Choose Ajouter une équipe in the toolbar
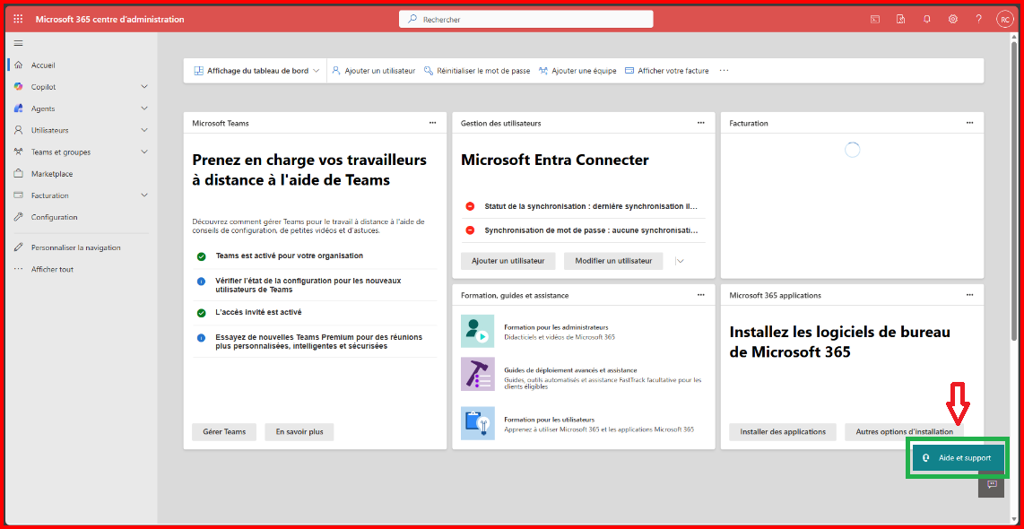The image size is (1024, 529). click(x=577, y=71)
